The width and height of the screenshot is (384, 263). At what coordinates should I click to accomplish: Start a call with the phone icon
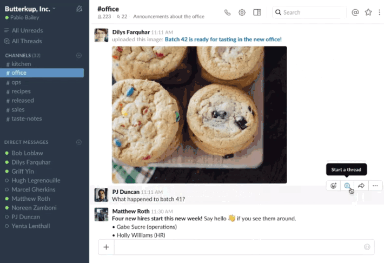(x=227, y=12)
